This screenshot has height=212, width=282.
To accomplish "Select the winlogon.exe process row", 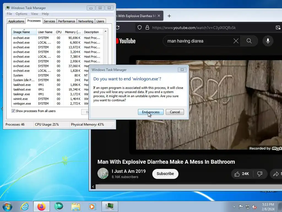I will tap(50, 104).
